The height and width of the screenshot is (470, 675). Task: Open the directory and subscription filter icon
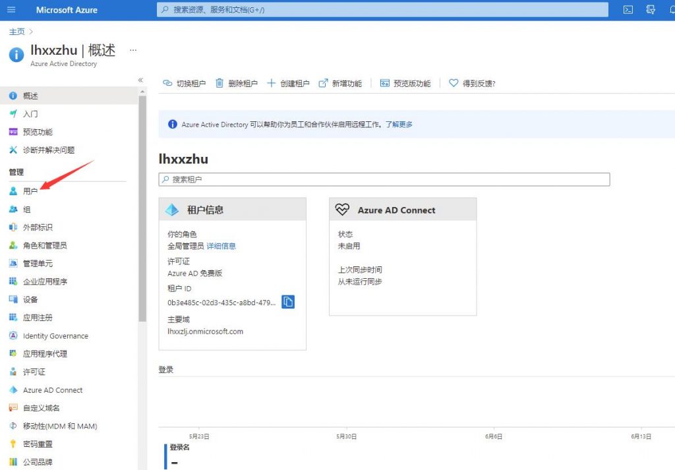click(x=651, y=9)
